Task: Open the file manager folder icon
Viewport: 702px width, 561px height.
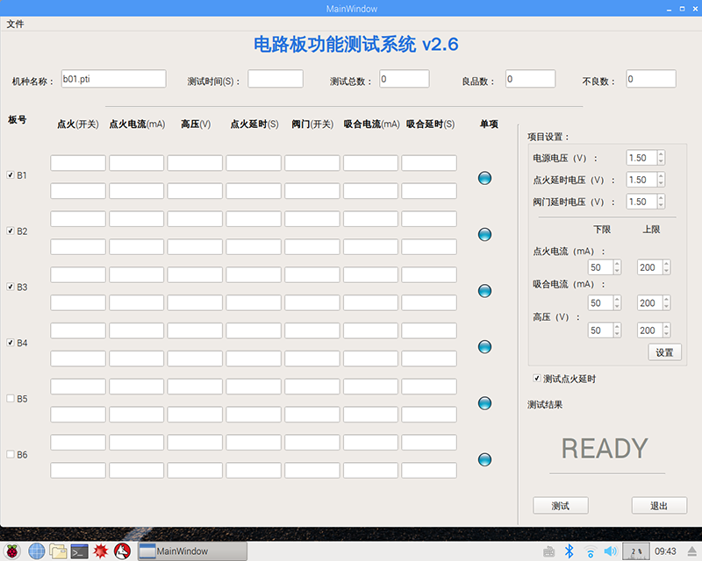Action: pyautogui.click(x=58, y=551)
